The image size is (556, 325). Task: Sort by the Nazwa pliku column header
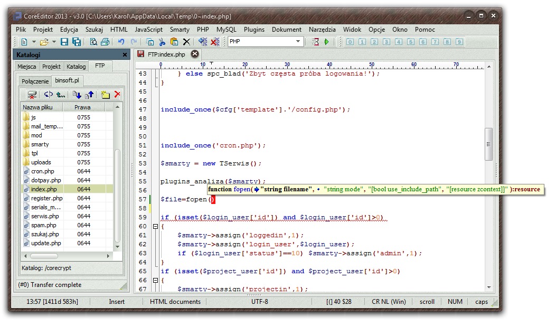(x=42, y=107)
